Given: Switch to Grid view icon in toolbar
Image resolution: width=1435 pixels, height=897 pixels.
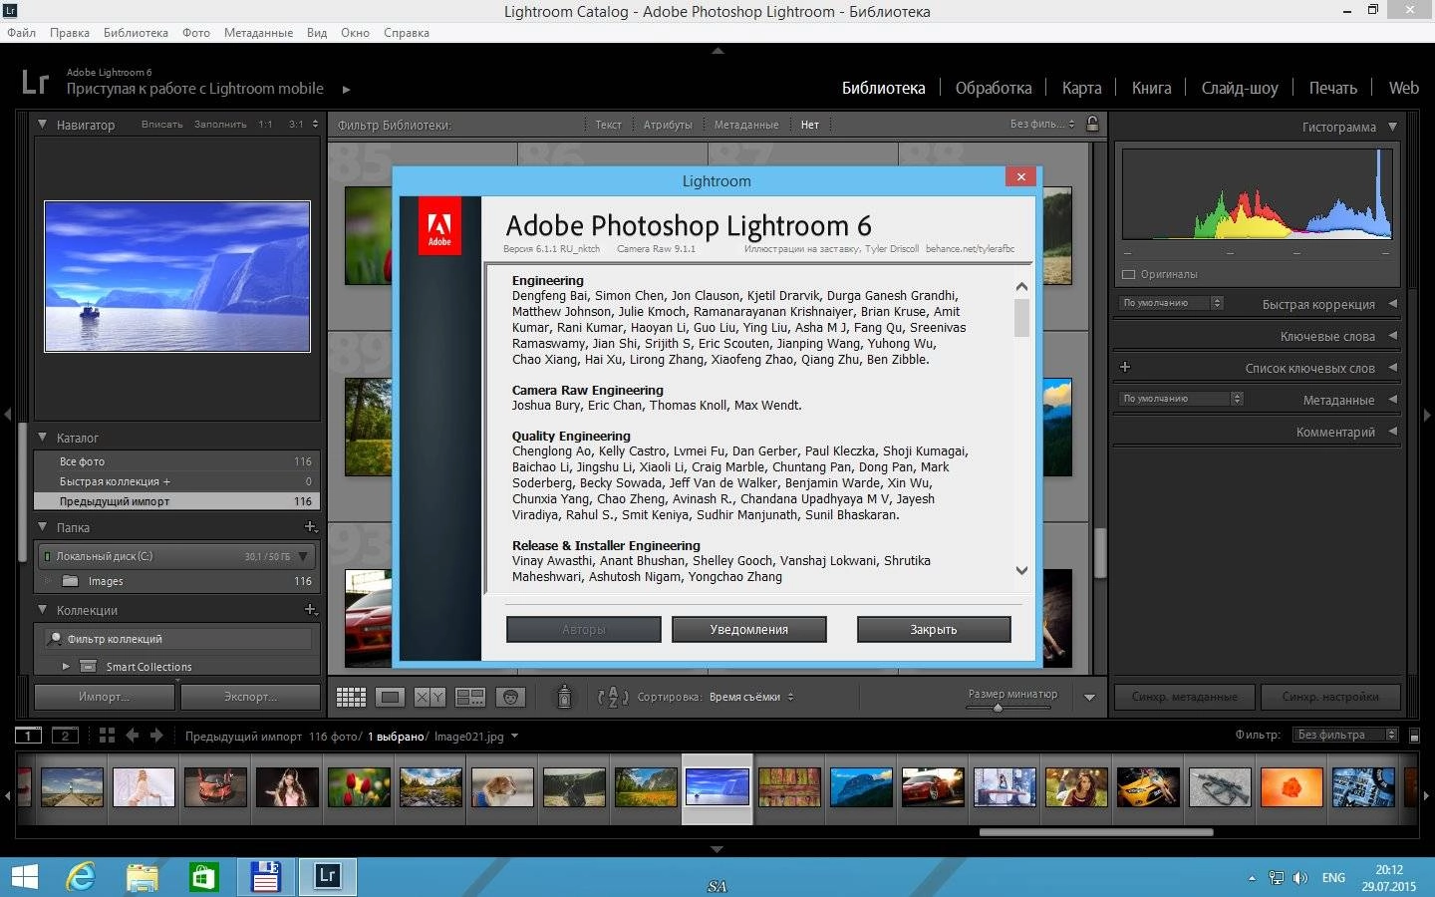Looking at the screenshot, I should (x=351, y=698).
